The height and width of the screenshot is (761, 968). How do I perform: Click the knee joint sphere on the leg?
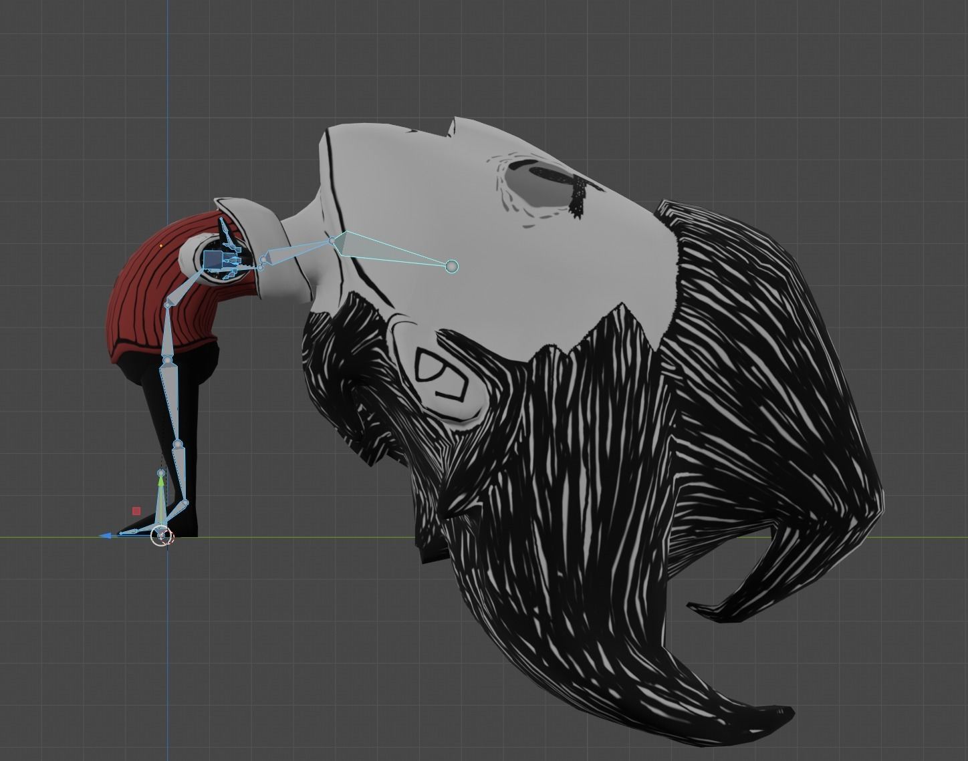point(178,444)
